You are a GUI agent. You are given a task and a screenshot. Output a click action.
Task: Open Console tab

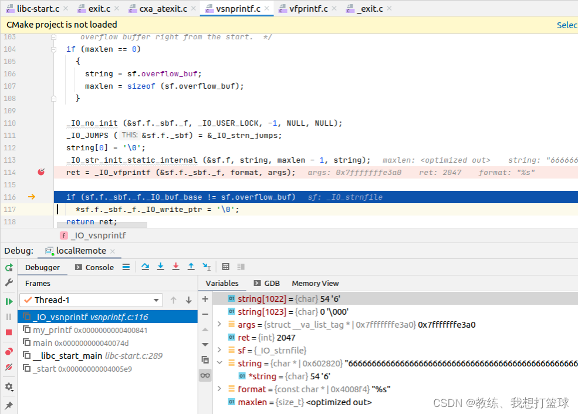pyautogui.click(x=94, y=267)
